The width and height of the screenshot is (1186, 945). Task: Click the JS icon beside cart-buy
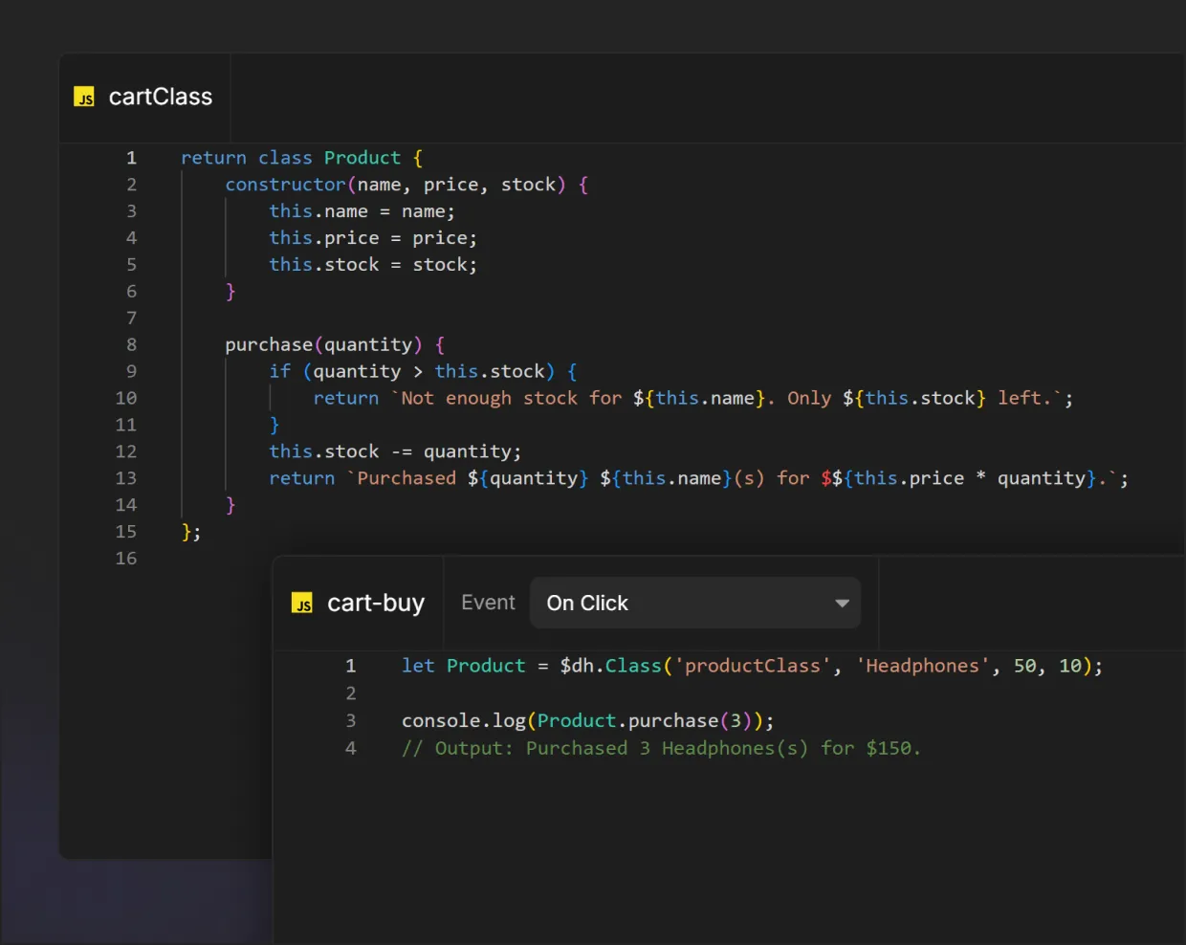302,603
